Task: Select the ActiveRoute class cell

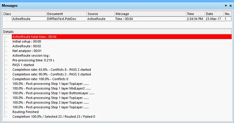Action: point(29,19)
